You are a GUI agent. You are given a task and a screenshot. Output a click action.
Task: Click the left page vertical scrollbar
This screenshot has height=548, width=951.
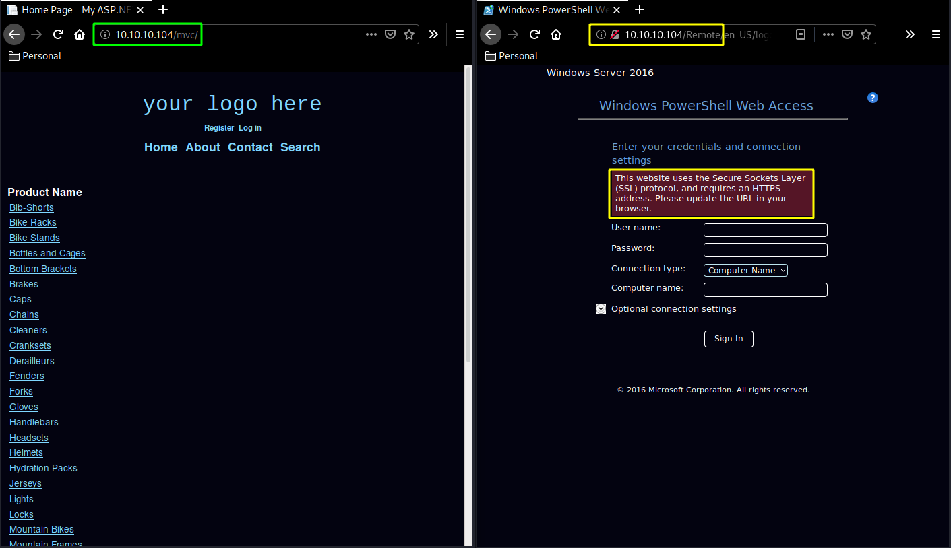click(468, 215)
